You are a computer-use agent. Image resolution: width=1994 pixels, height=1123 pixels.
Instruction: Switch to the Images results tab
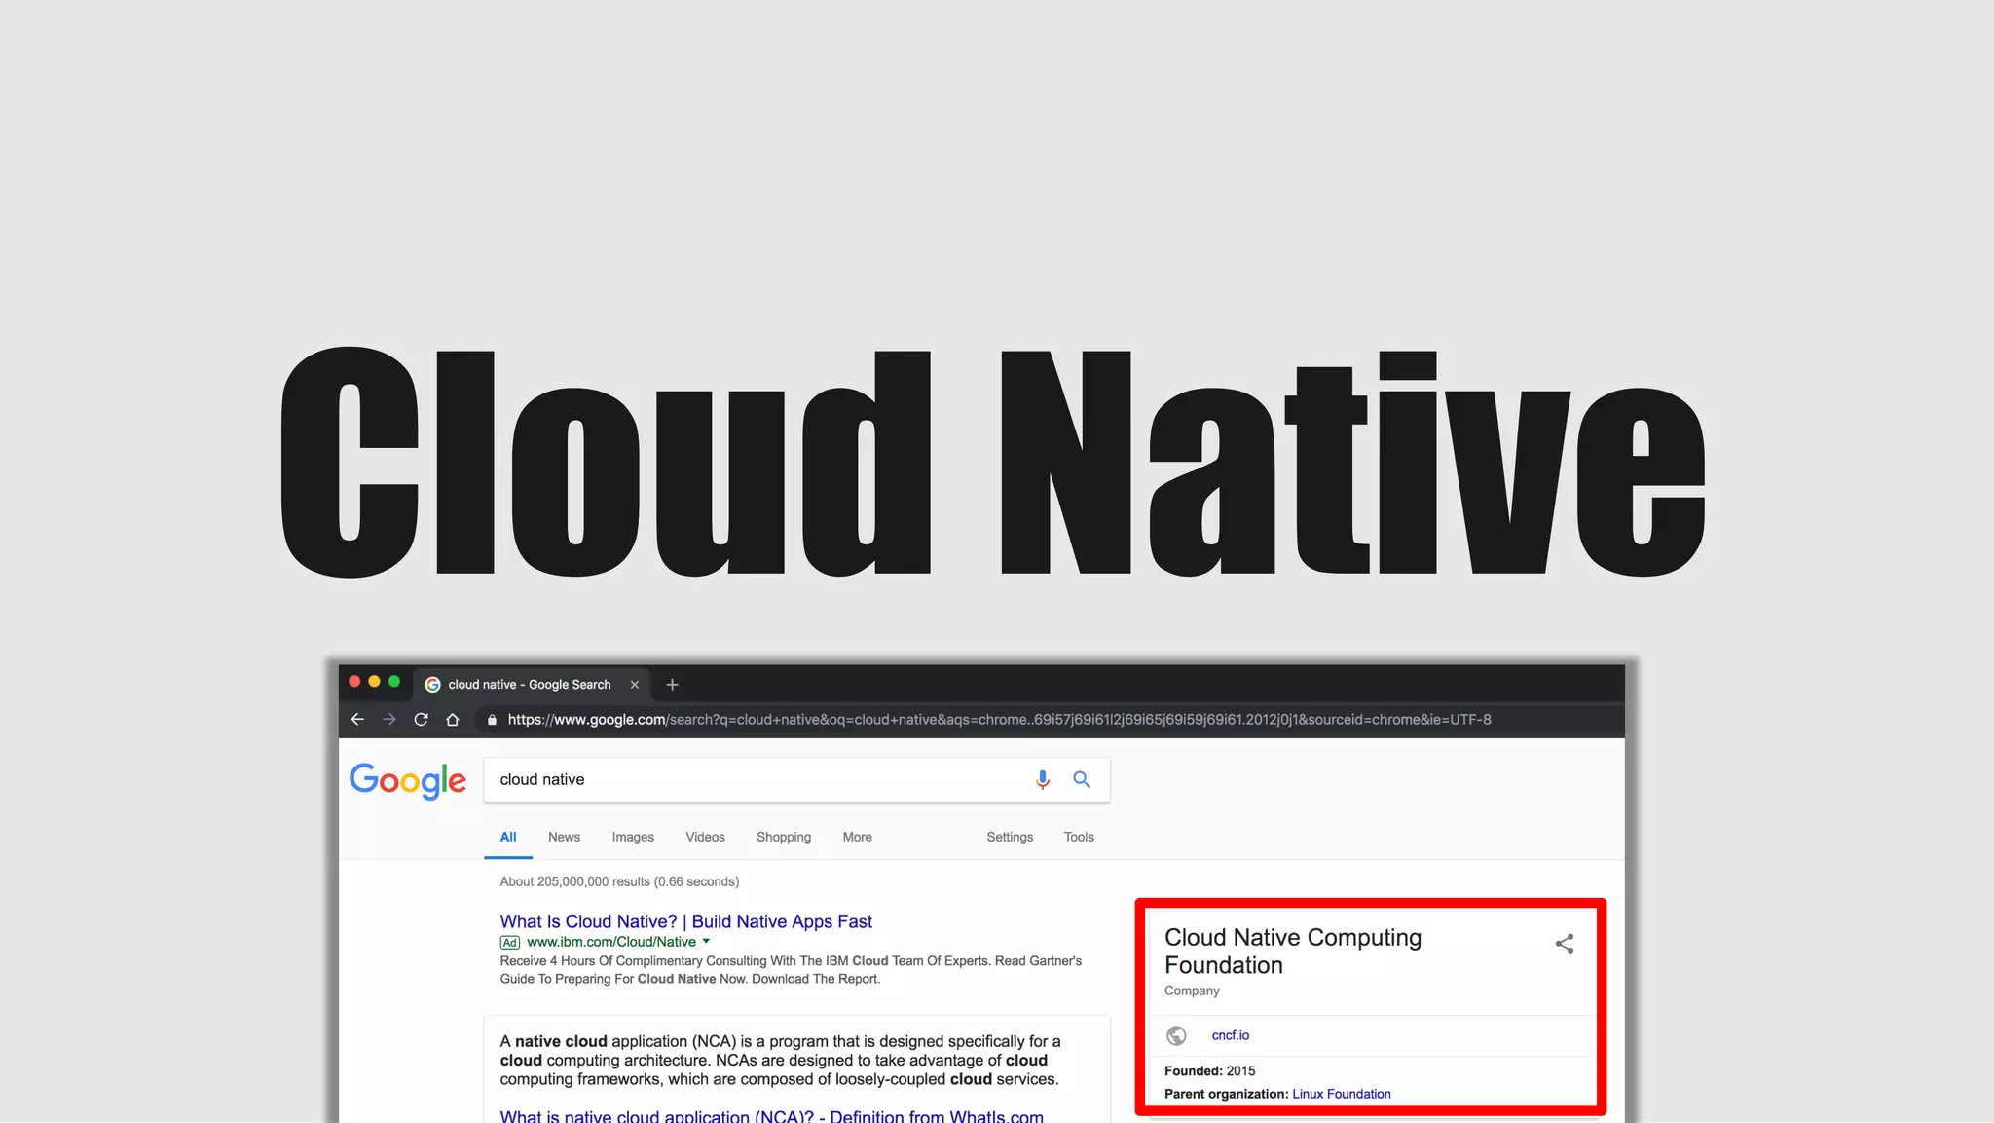click(x=633, y=837)
